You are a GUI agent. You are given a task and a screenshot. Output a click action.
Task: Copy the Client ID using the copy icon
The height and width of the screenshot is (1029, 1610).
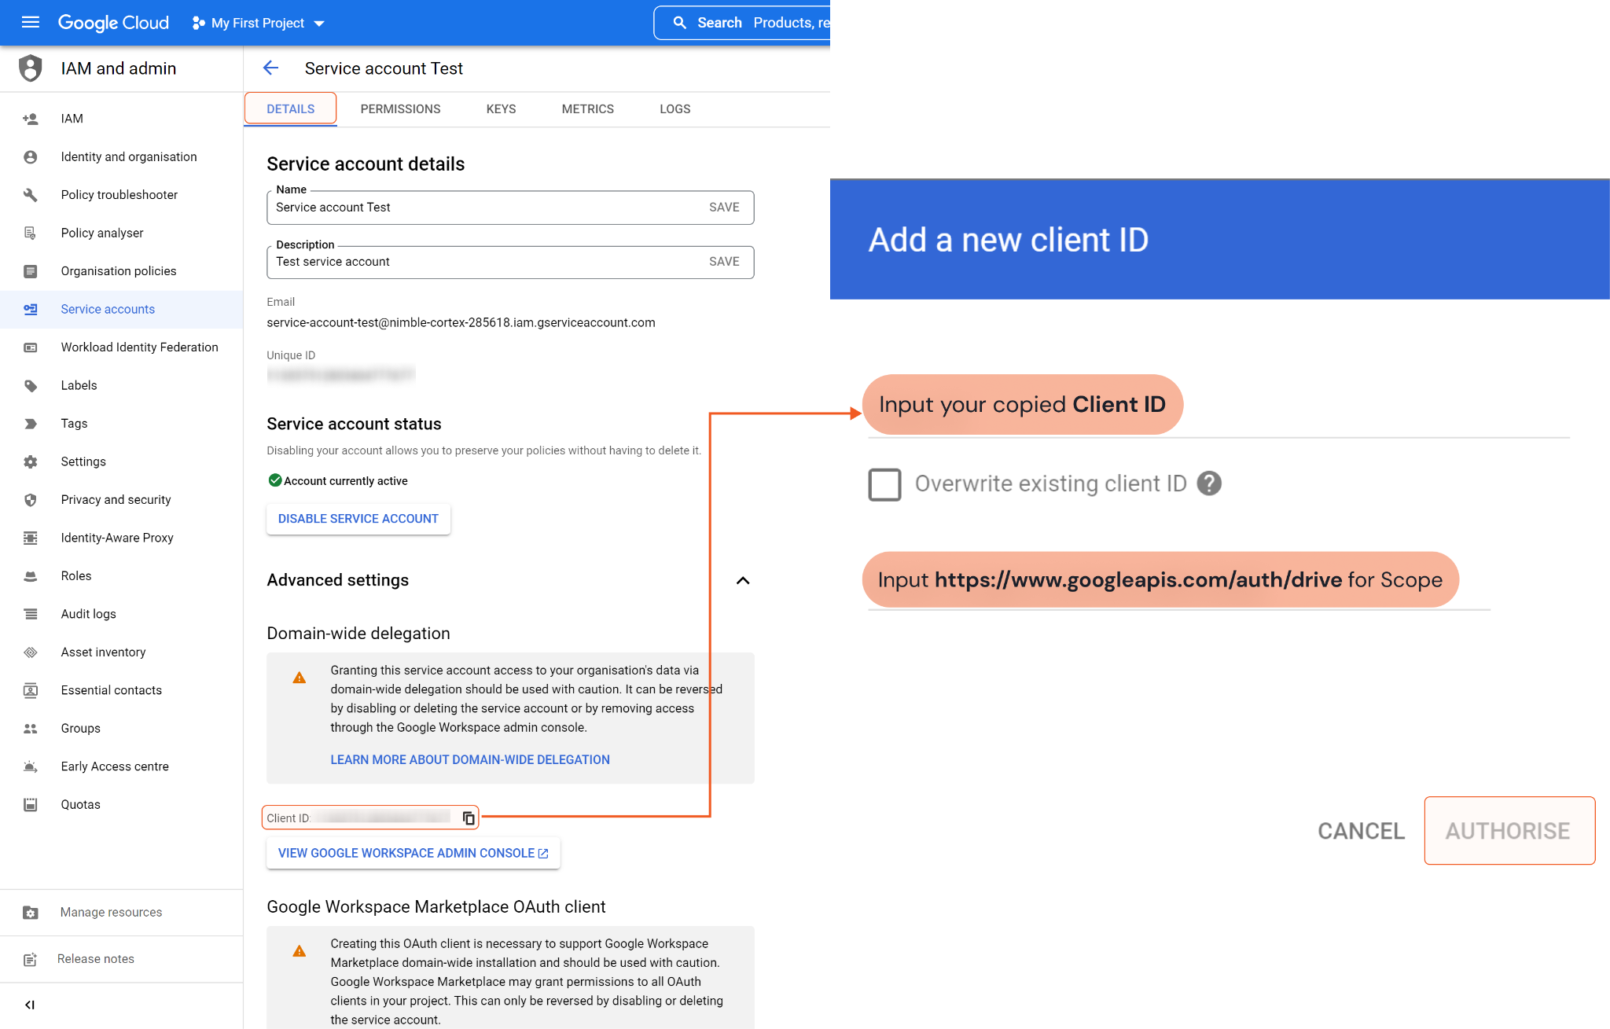coord(468,818)
